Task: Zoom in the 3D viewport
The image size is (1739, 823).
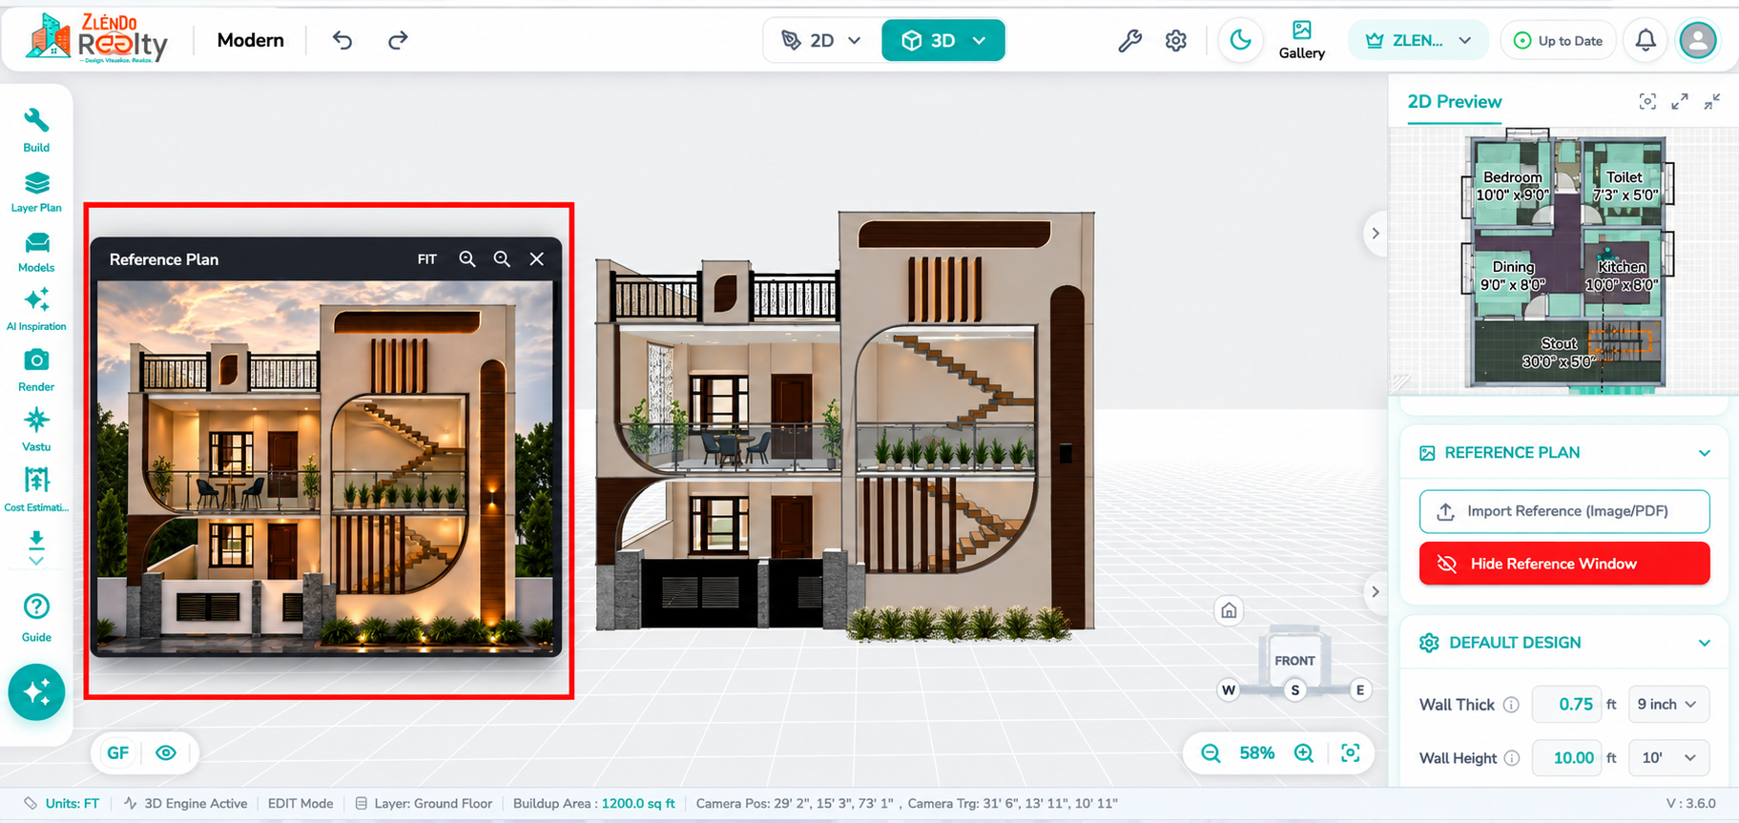Action: tap(1304, 753)
